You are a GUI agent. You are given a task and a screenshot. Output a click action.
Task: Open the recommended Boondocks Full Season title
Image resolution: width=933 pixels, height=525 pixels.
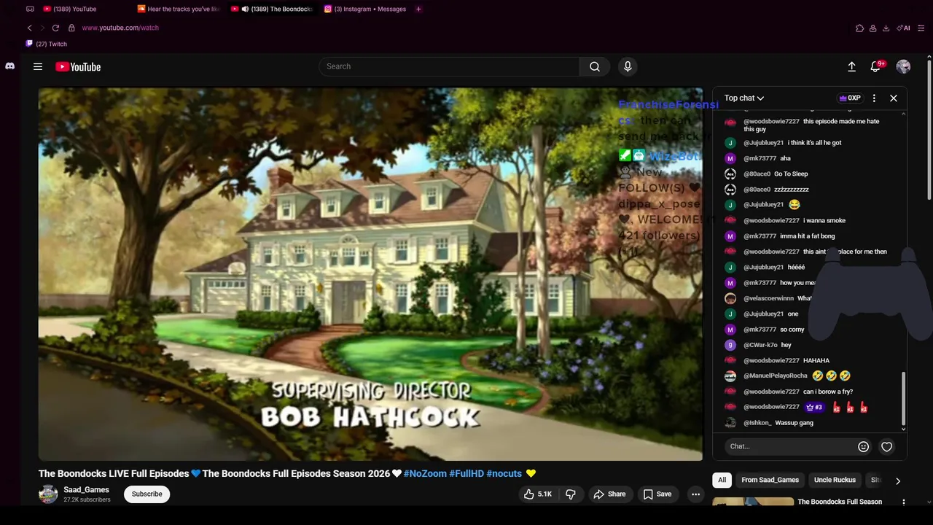(x=840, y=502)
